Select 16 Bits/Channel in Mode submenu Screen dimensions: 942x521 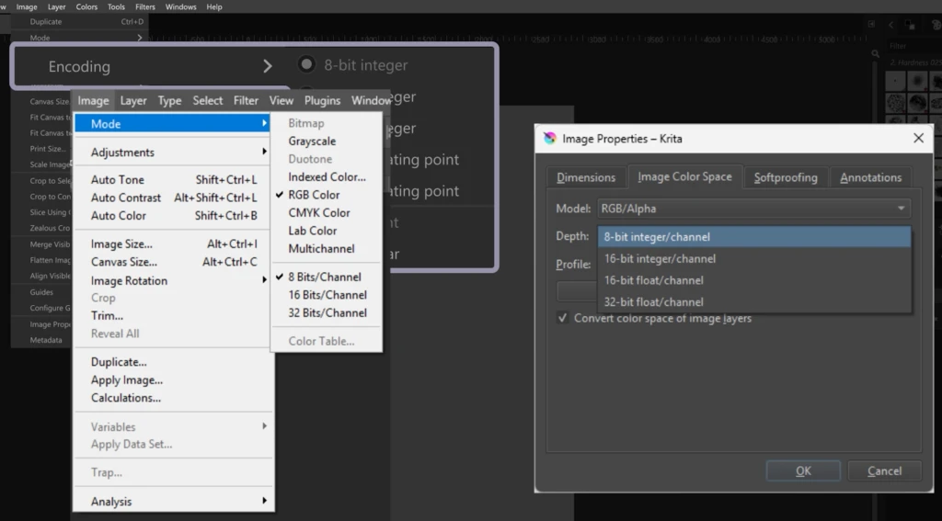pos(327,295)
